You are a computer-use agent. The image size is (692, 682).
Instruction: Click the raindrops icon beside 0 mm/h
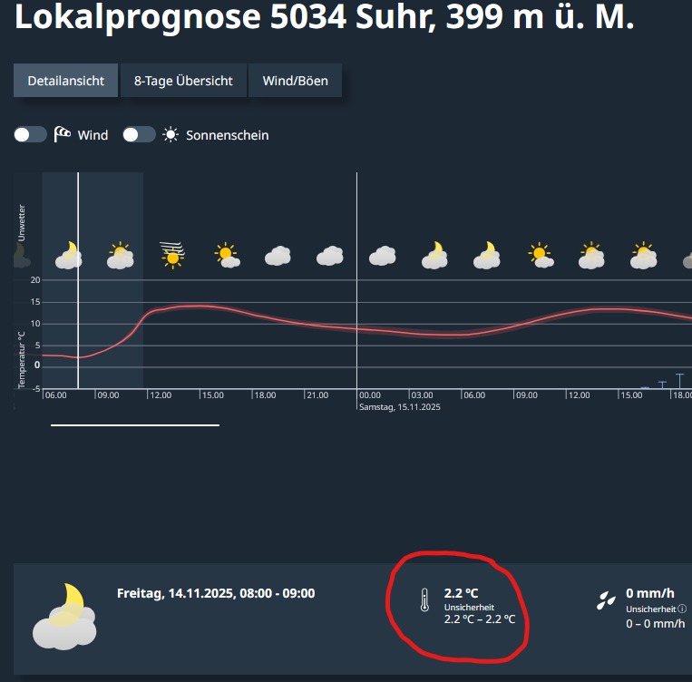pyautogui.click(x=603, y=599)
